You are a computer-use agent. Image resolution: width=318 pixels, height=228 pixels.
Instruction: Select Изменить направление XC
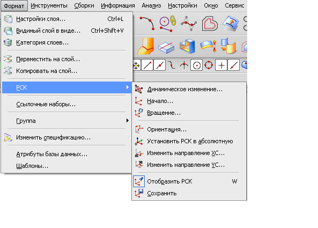[x=189, y=153]
